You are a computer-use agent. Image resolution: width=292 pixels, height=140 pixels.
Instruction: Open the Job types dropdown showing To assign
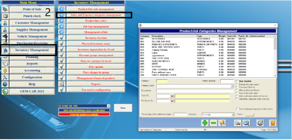pos(233,115)
